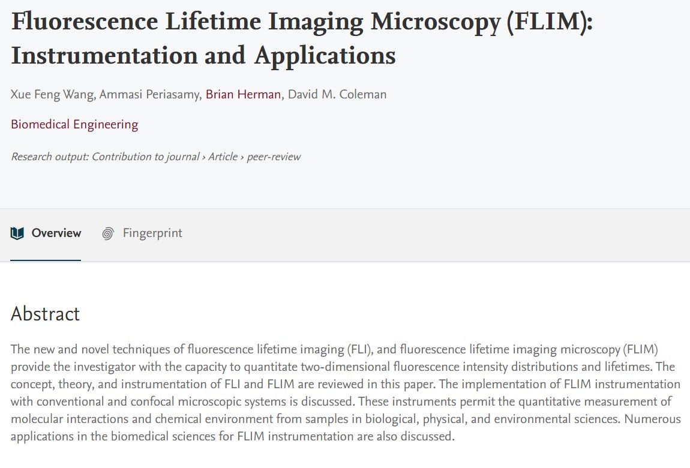690x468 pixels.
Task: Click author name Xue Feng Wang
Action: tap(50, 95)
